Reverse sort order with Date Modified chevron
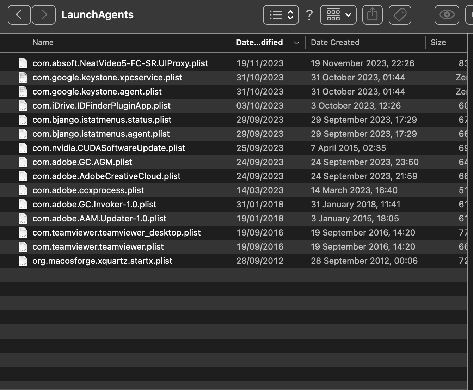473x390 pixels. pyautogui.click(x=296, y=43)
